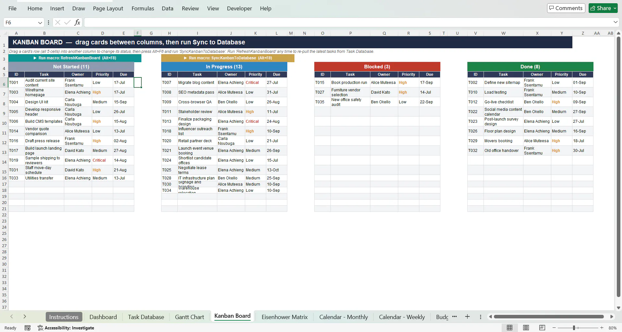This screenshot has width=622, height=332.
Task: Open the Draw ribbon tab
Action: click(x=78, y=8)
